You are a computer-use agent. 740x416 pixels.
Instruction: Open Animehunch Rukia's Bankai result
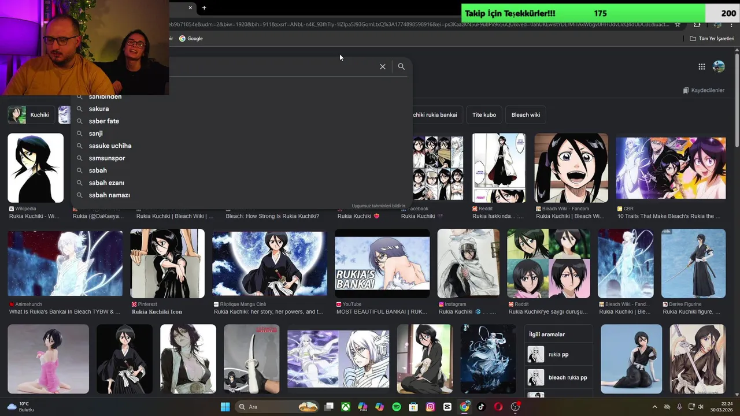[65, 263]
